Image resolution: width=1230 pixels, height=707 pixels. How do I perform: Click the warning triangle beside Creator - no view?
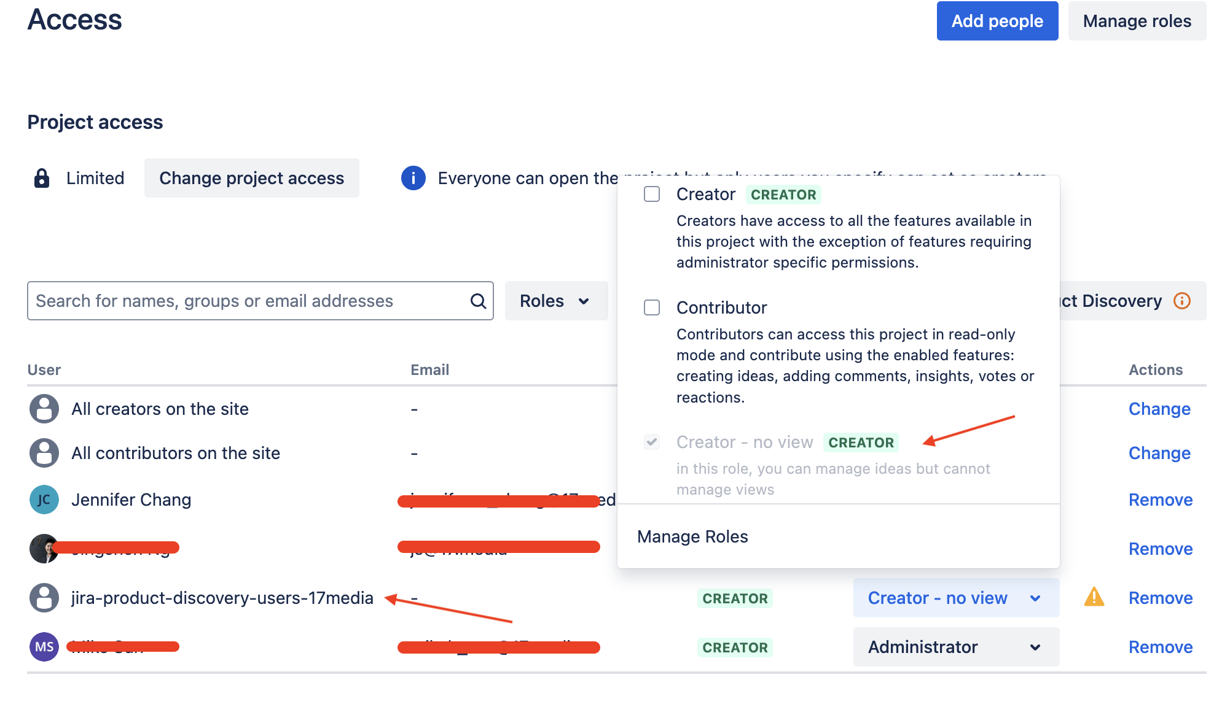(x=1093, y=598)
